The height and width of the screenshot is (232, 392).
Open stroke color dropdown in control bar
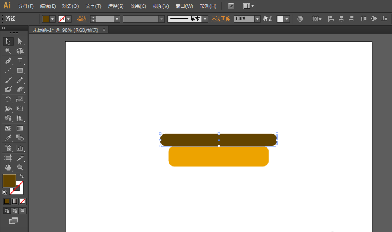[x=69, y=19]
